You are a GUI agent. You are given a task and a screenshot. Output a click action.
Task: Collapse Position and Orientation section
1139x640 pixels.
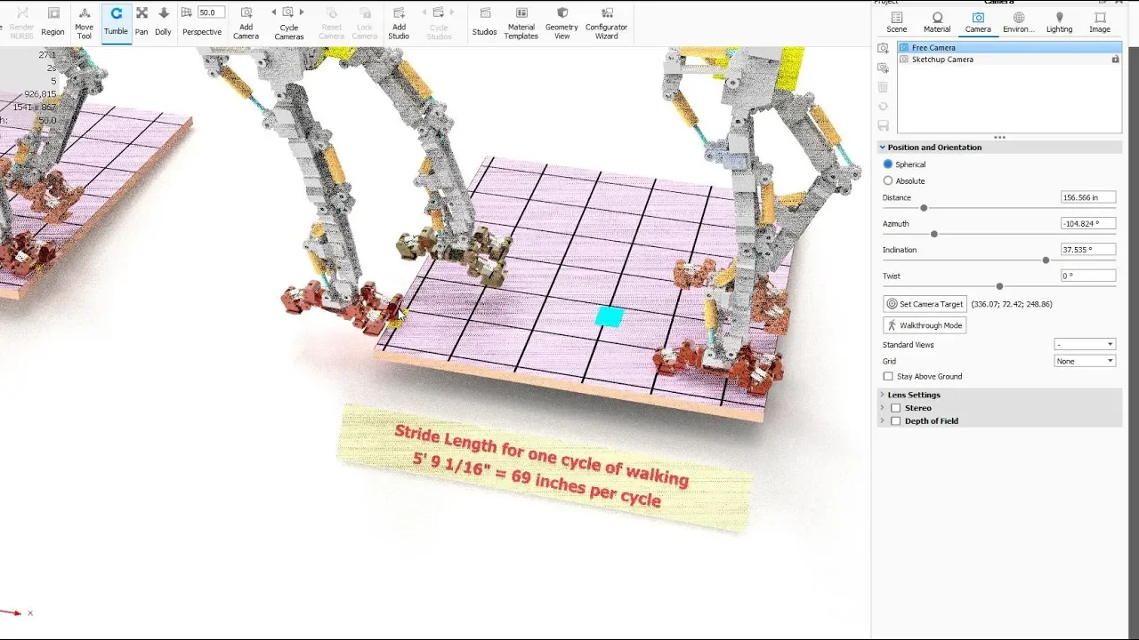point(883,148)
